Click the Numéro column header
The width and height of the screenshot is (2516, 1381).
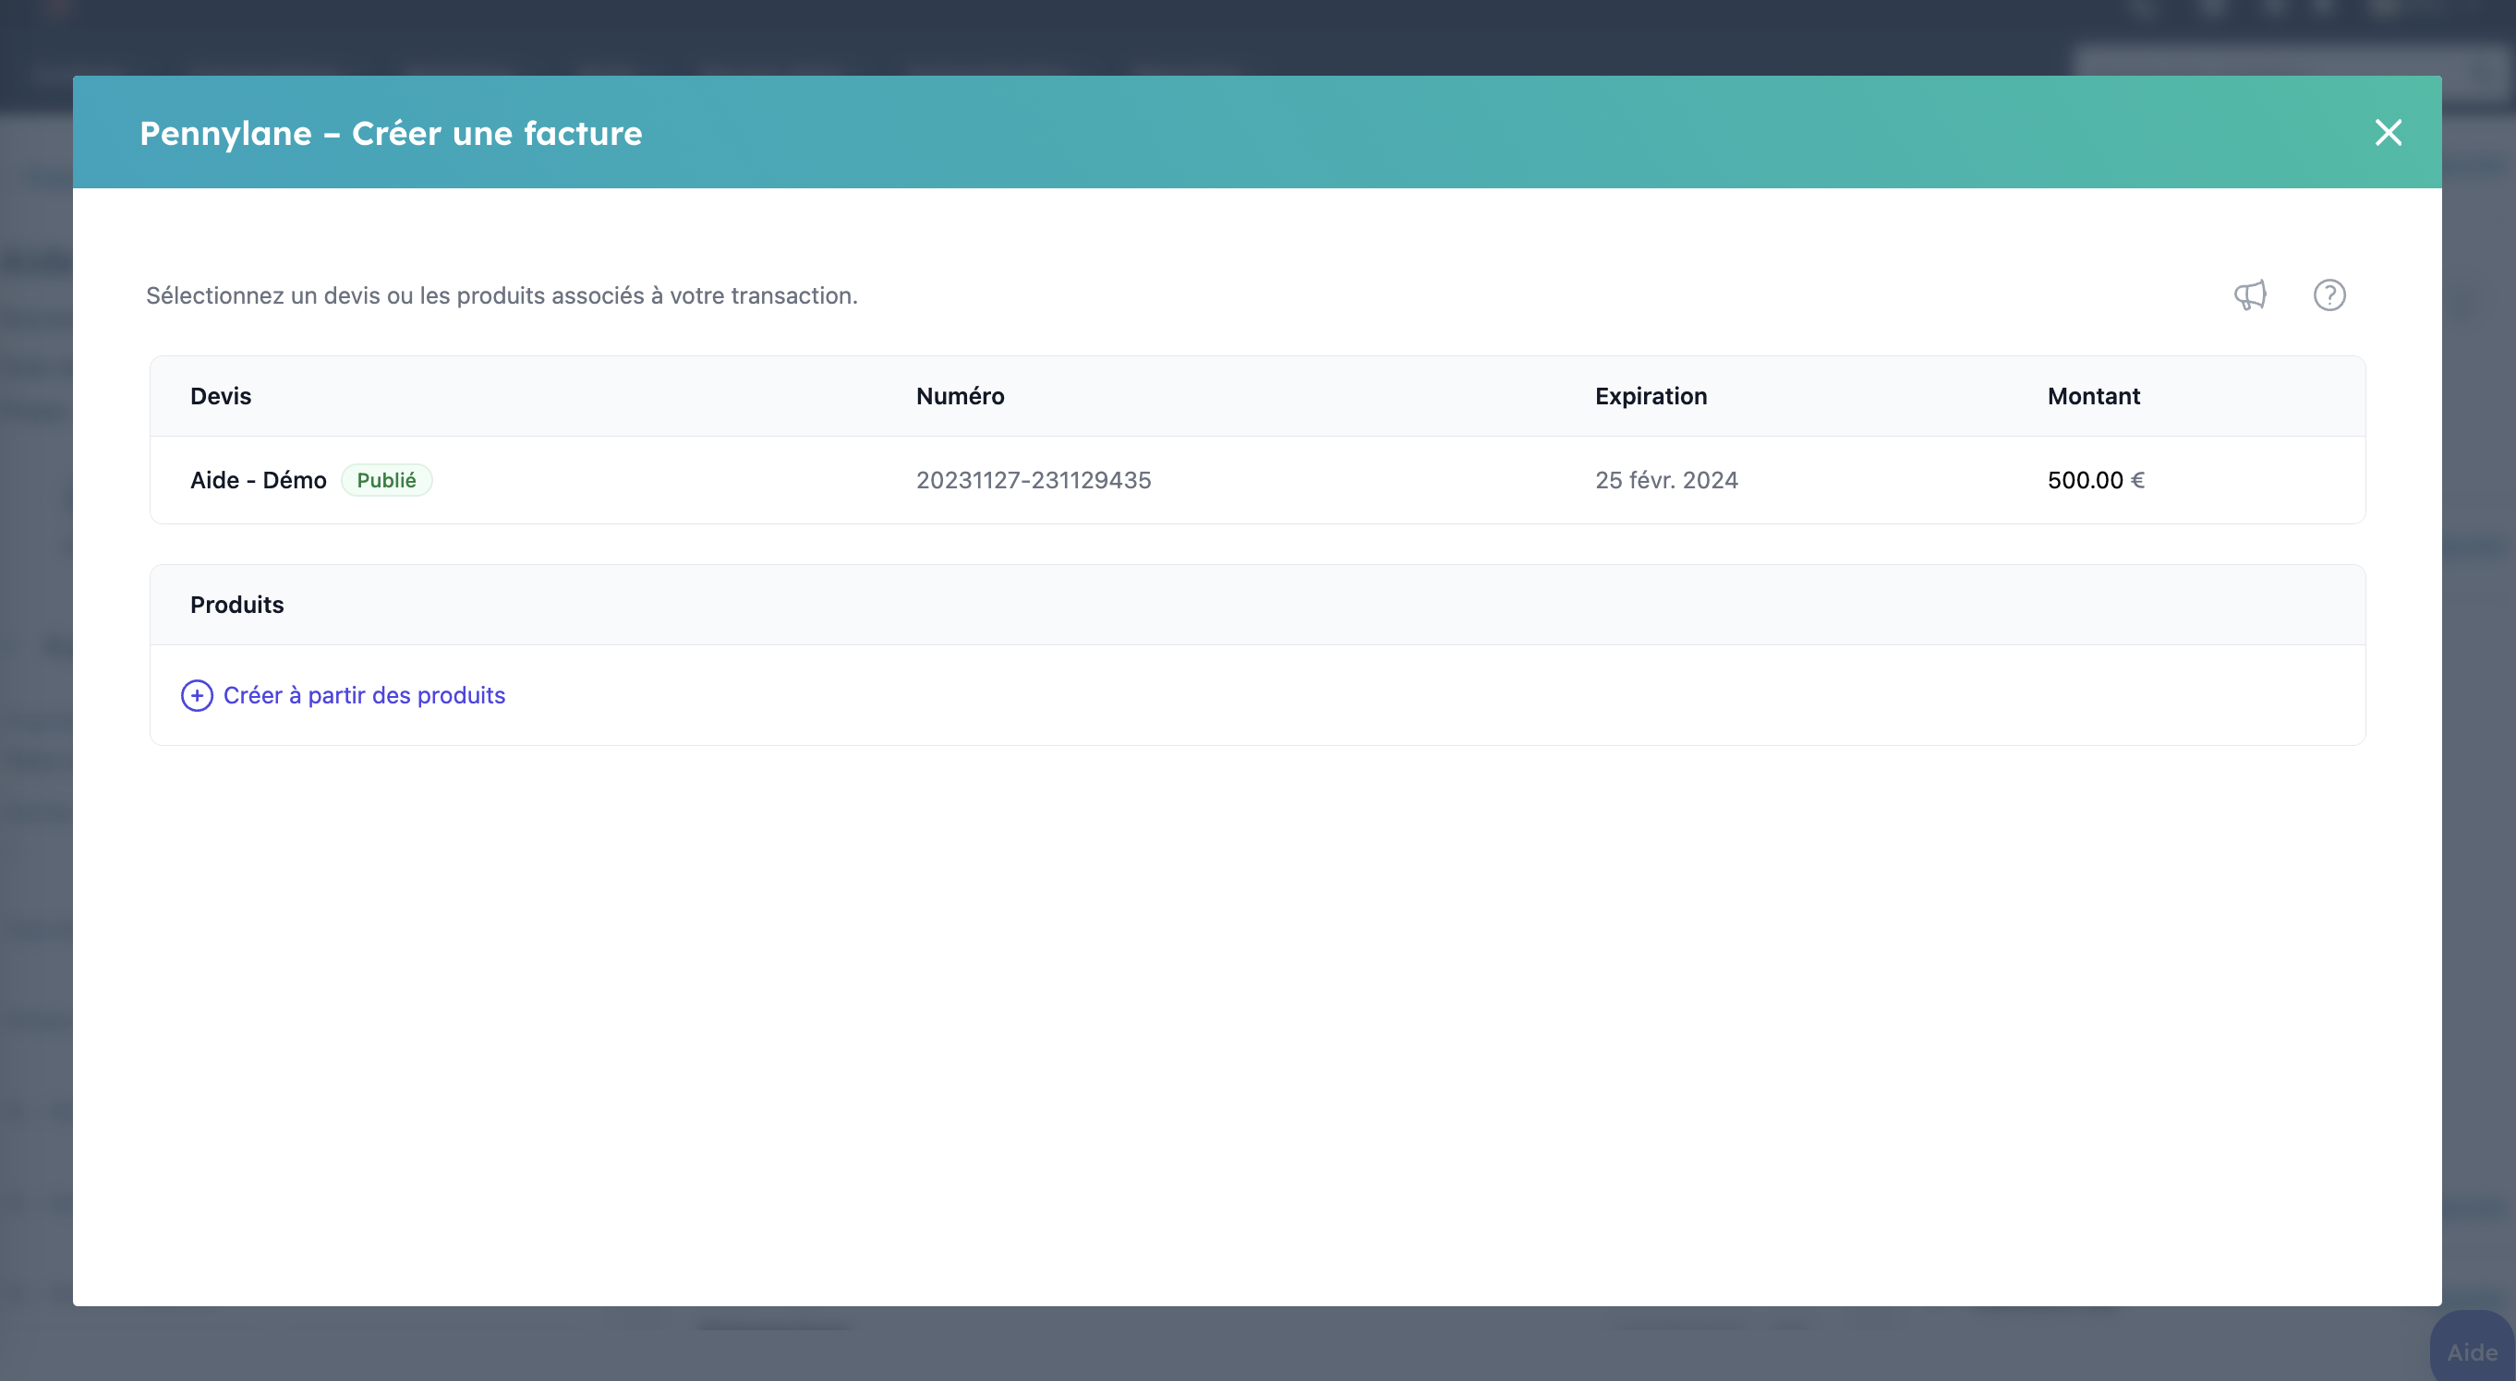point(959,396)
